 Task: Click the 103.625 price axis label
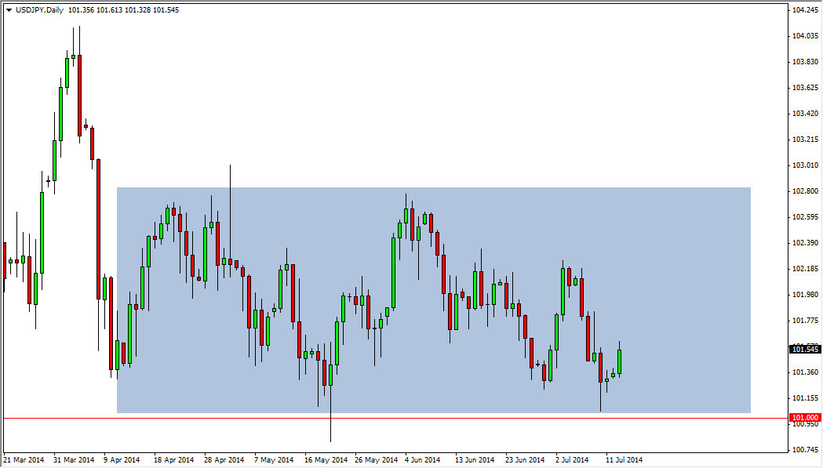[805, 87]
